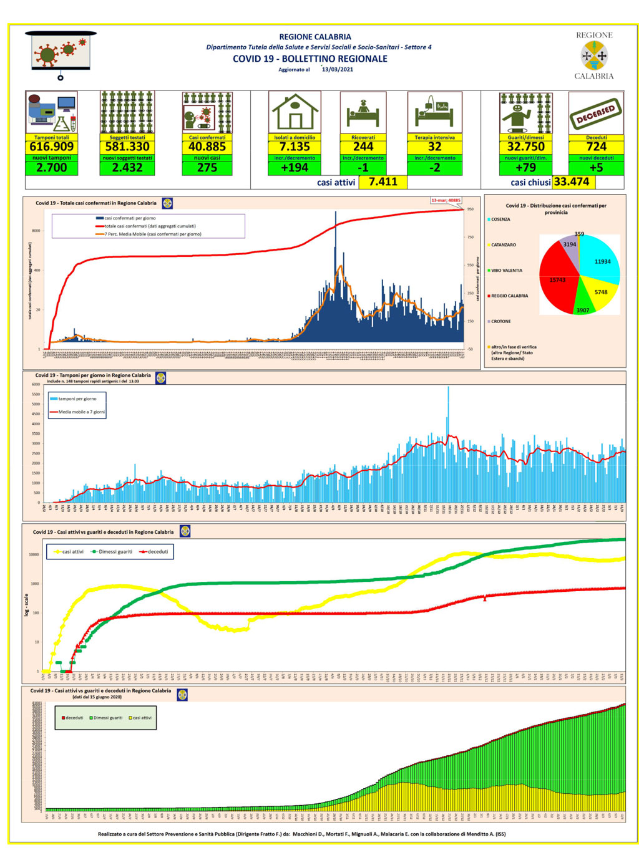Click the Casi confermati value 40.885
Image resolution: width=639 pixels, height=850 pixels.
207,147
